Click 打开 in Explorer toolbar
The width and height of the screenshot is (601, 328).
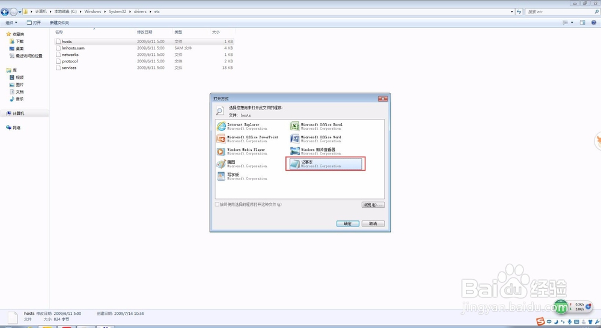[x=34, y=23]
